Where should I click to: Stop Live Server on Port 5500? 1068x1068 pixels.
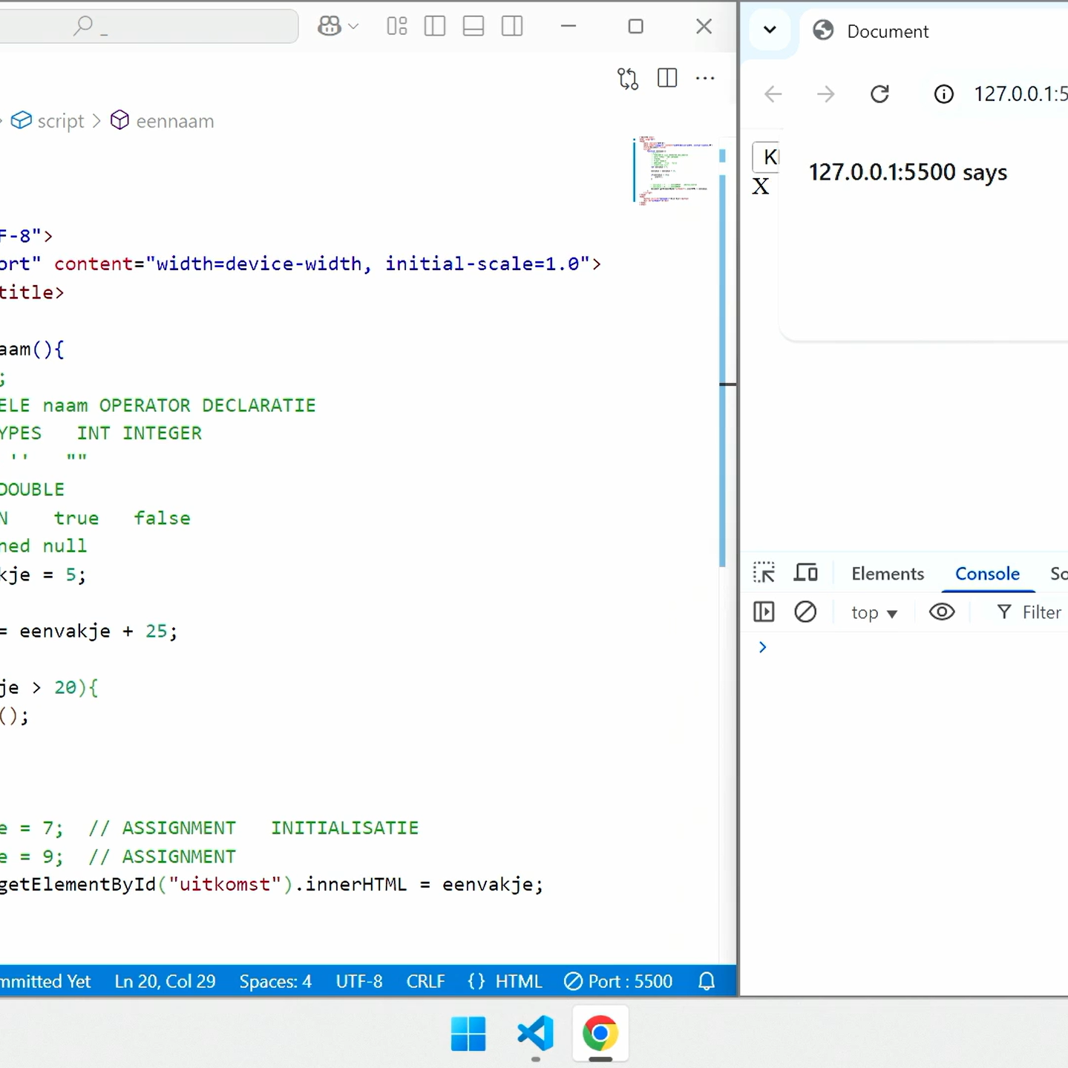pyautogui.click(x=618, y=981)
